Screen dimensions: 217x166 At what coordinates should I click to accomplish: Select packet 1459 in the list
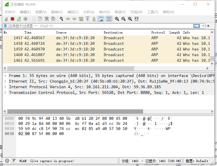click(106, 49)
